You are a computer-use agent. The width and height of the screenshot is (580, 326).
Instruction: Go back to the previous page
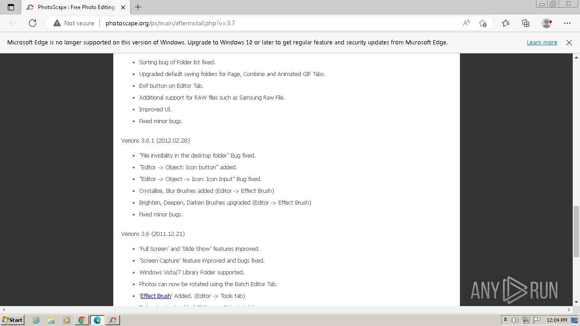click(13, 23)
